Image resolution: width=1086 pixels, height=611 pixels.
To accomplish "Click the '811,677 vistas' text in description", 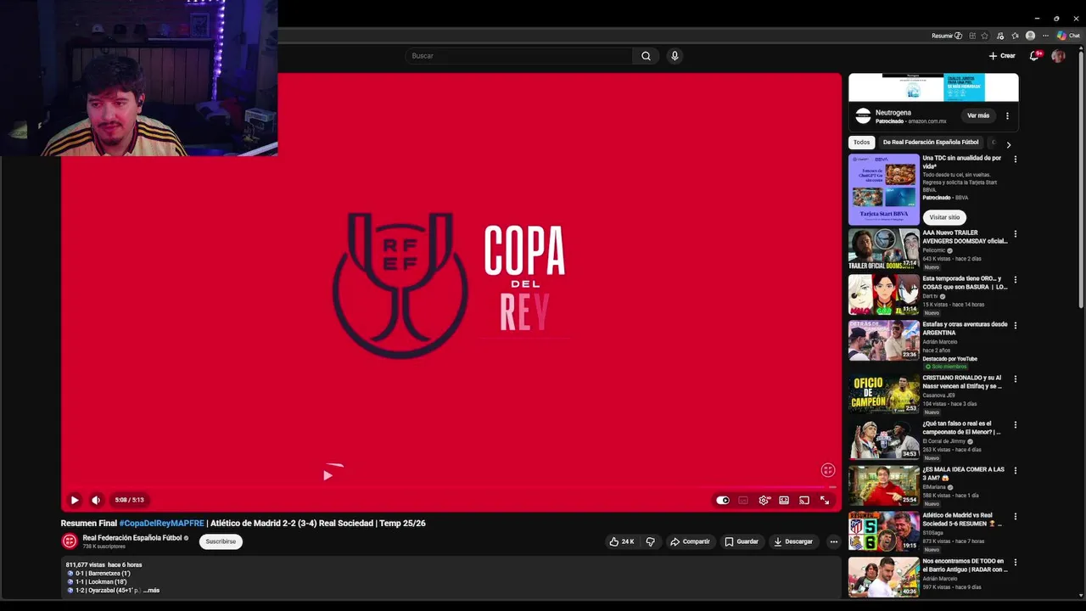I will 85,565.
